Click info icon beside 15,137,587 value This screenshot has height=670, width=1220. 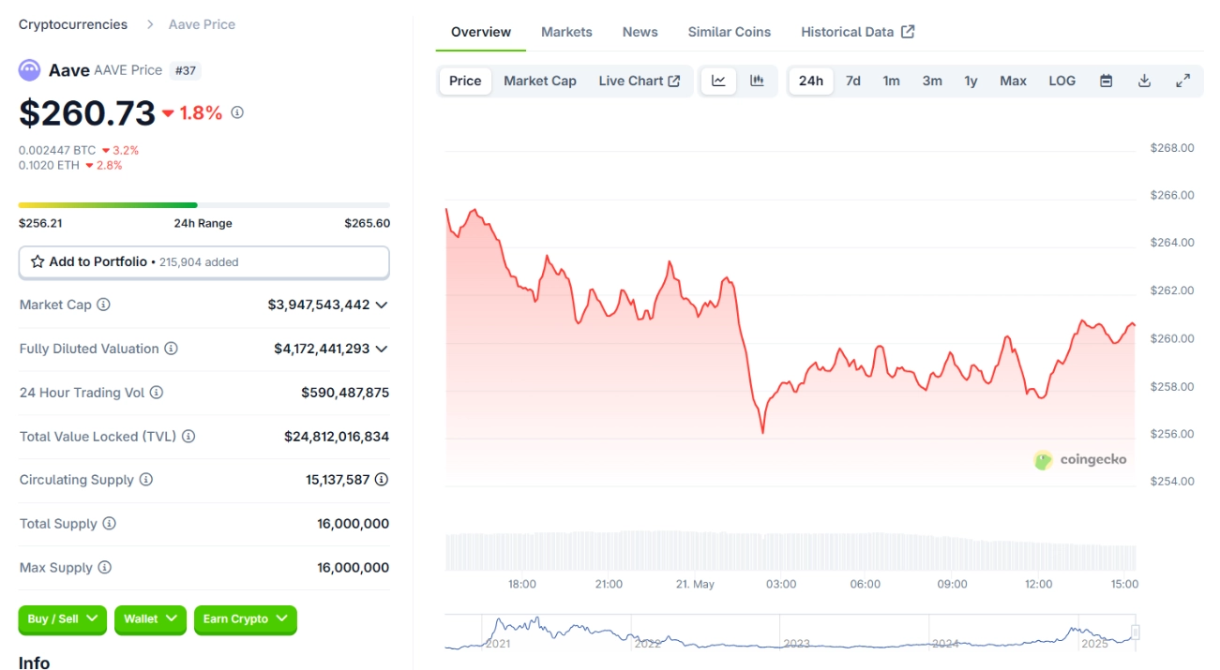[x=382, y=480]
